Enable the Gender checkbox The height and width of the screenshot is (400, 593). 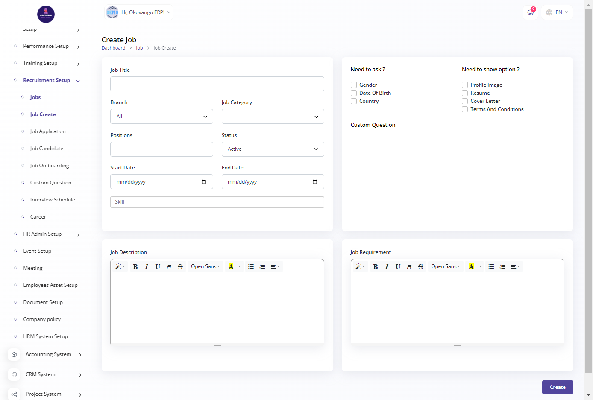[354, 85]
